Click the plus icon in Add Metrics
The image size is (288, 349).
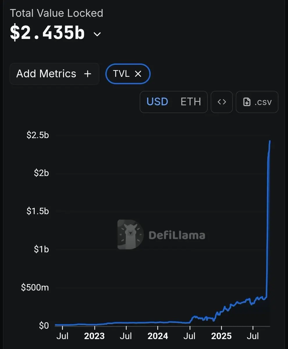tap(88, 74)
